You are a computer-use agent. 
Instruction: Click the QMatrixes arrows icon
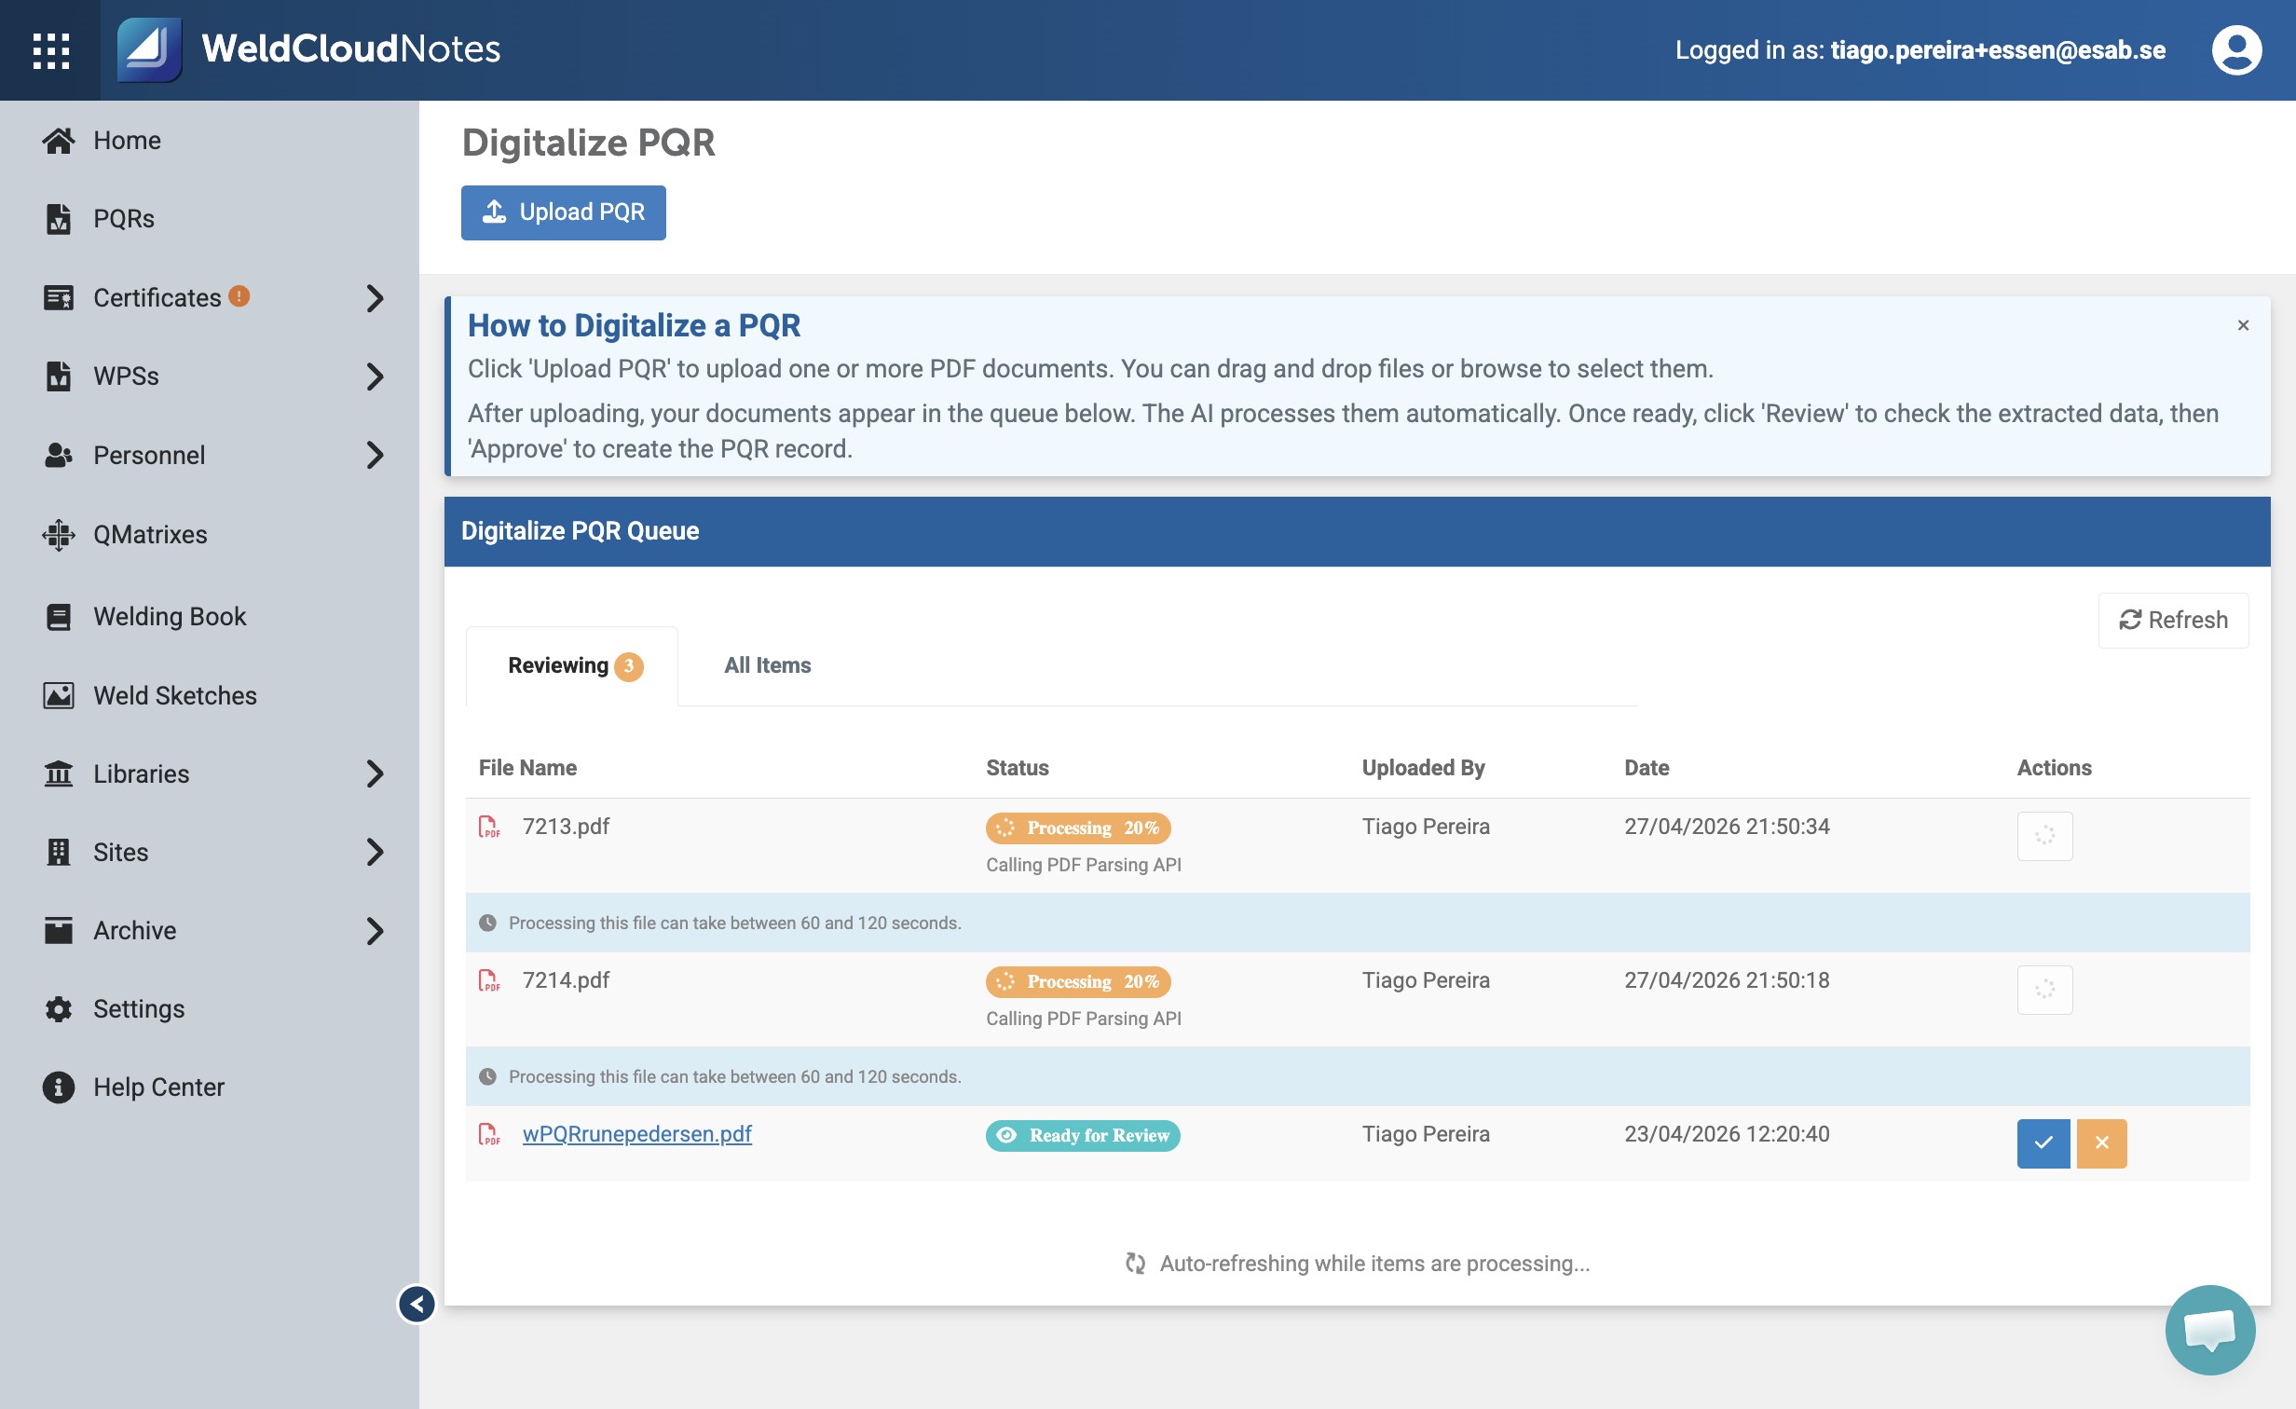(x=58, y=534)
